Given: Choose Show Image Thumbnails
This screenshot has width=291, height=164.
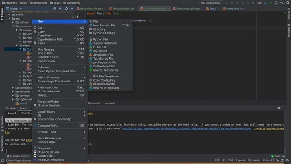Looking at the screenshot, I should (54, 81).
